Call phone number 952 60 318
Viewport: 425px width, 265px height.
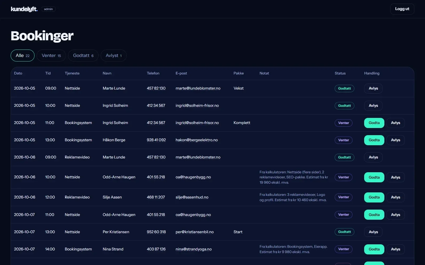[156, 232]
